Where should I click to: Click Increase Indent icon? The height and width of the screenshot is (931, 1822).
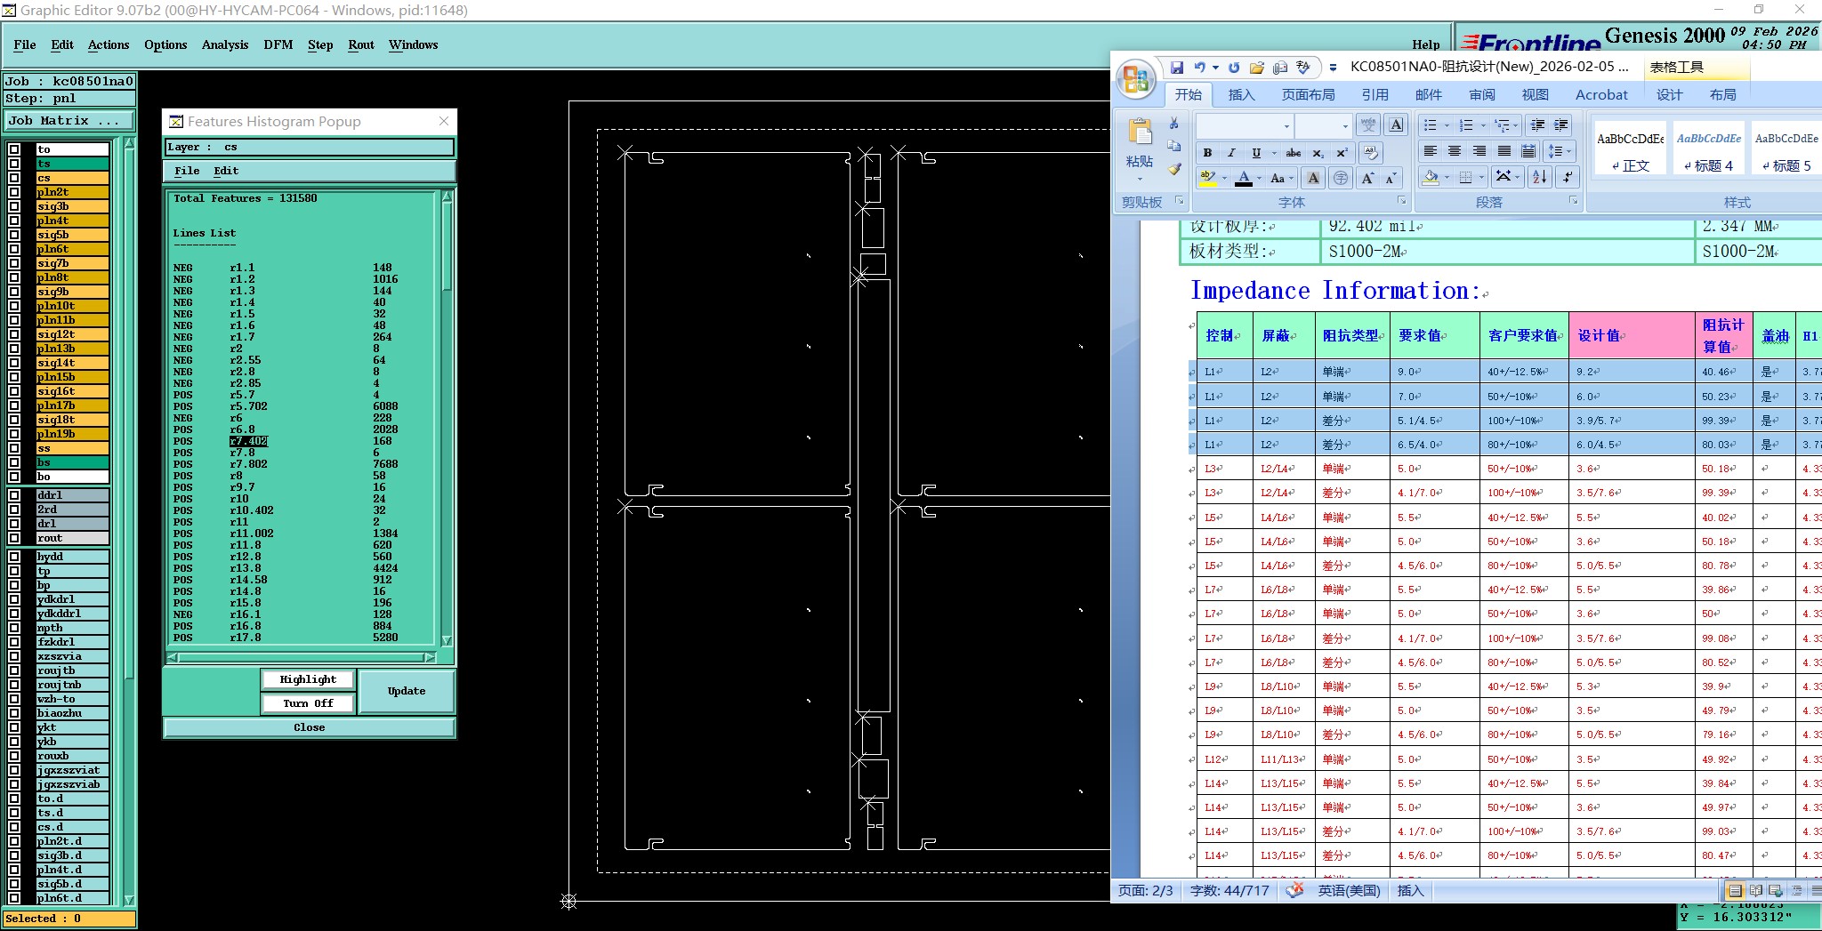[x=1561, y=125]
